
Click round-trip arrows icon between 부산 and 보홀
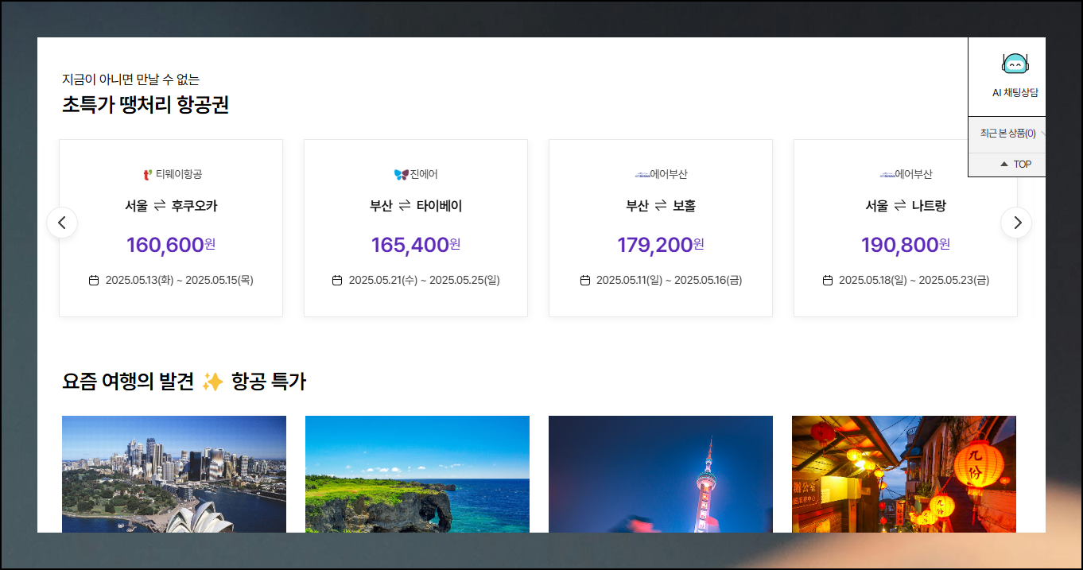[x=661, y=206]
